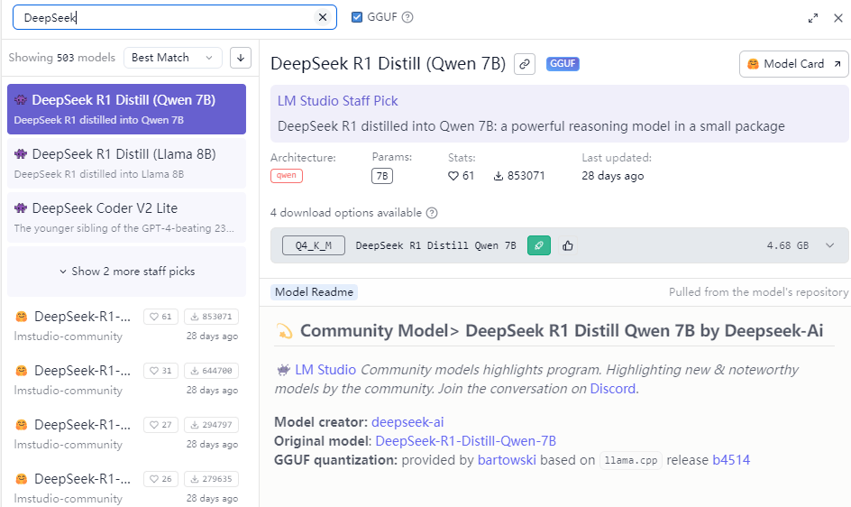
Task: Clear the DeepSeek search text
Action: pos(323,17)
